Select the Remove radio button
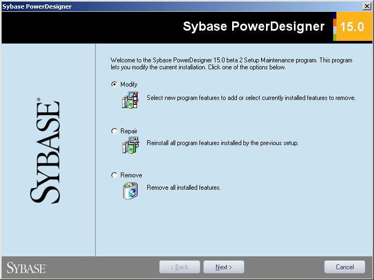This screenshot has height=280, width=374. point(114,175)
